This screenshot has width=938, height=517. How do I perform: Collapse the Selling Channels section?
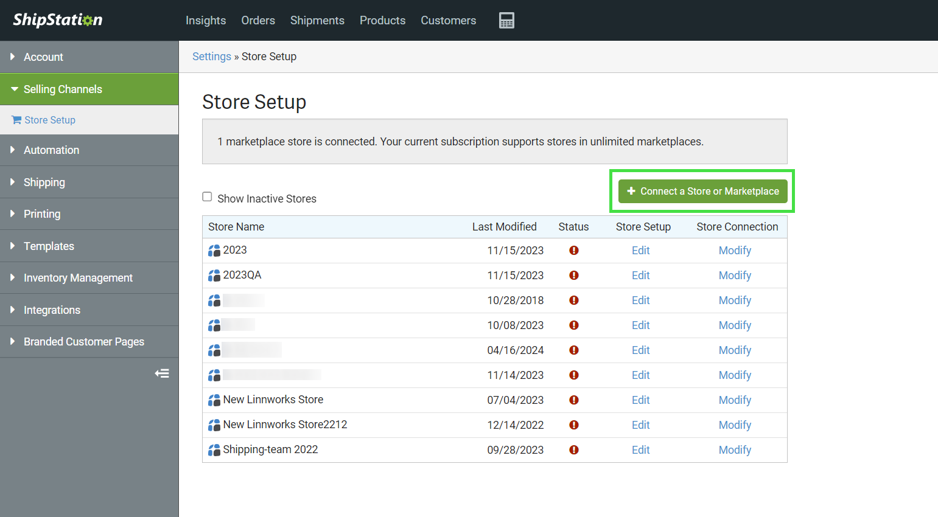[x=63, y=89]
